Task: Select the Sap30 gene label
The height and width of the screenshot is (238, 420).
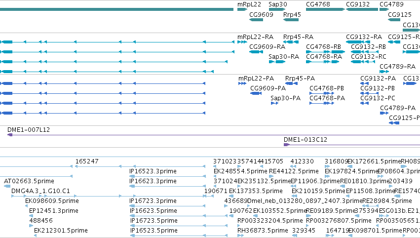Action: point(278,4)
